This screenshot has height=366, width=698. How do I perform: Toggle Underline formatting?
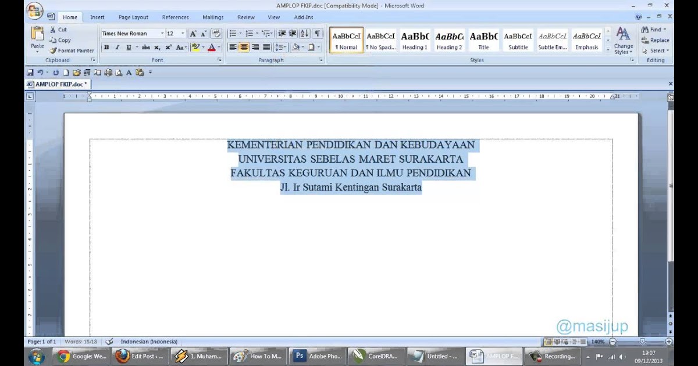[x=128, y=48]
